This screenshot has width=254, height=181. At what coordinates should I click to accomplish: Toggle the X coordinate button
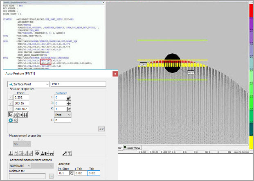coord(11,98)
